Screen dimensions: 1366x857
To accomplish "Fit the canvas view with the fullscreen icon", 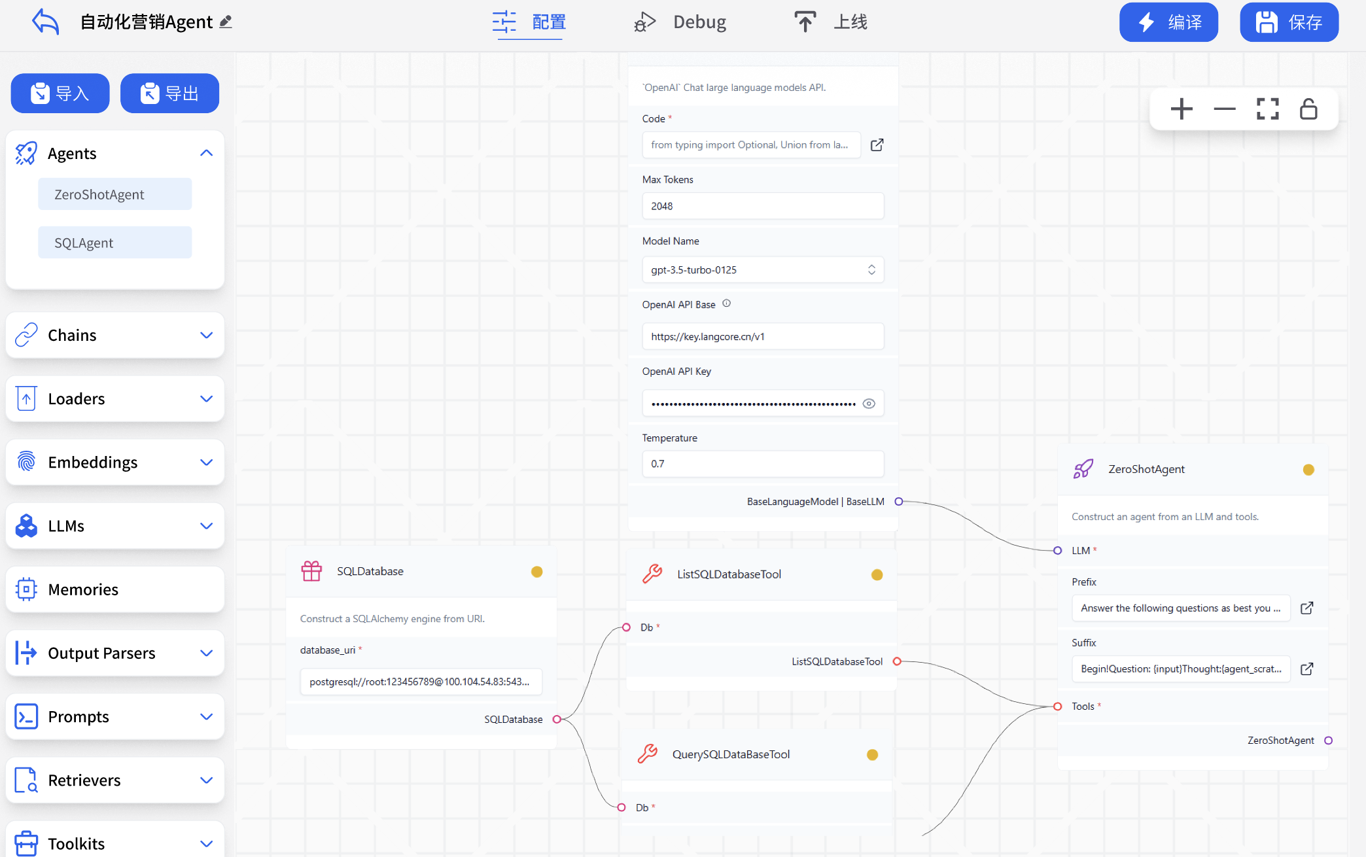I will pyautogui.click(x=1267, y=109).
